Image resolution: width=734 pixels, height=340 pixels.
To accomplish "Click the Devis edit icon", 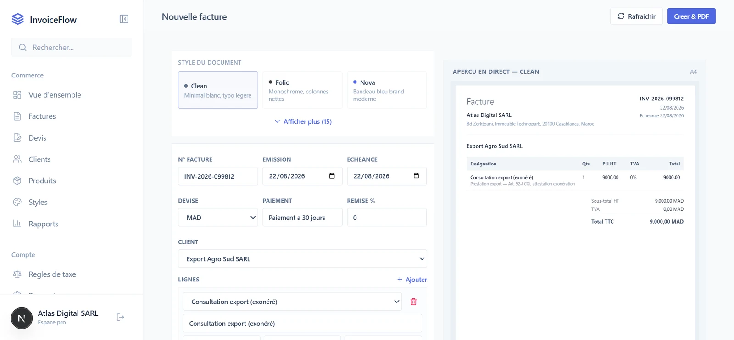I will point(17,138).
